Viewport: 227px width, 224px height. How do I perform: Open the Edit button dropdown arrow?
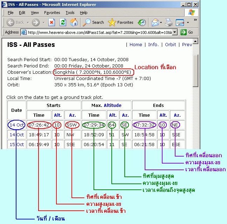tap(188, 22)
